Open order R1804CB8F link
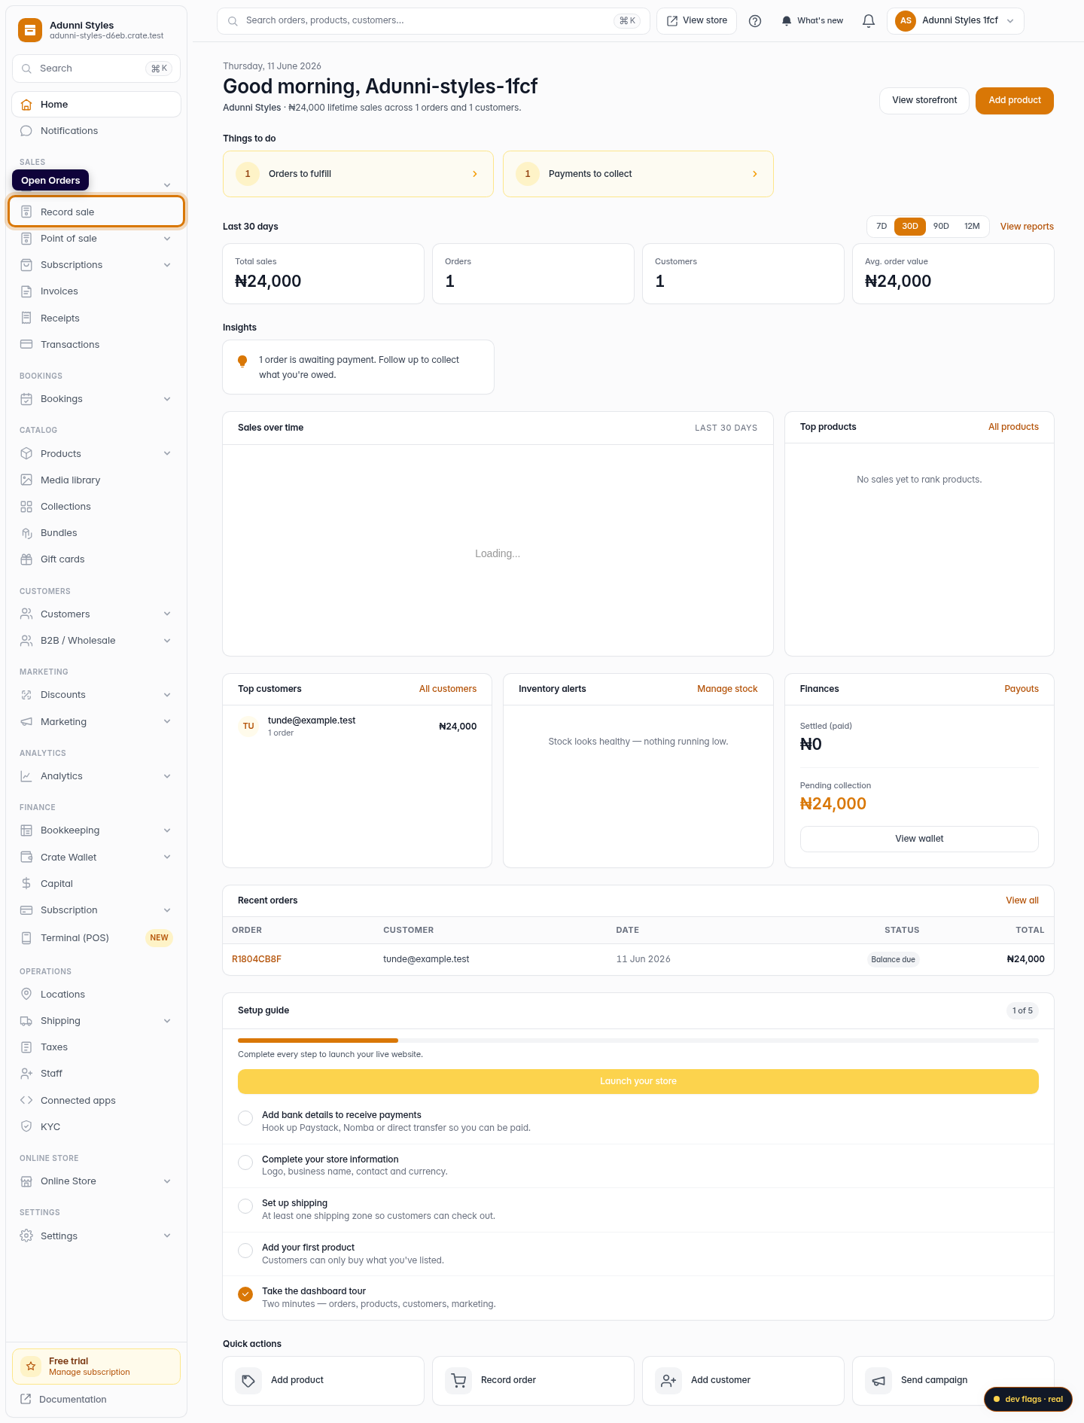This screenshot has width=1084, height=1423. click(x=257, y=959)
